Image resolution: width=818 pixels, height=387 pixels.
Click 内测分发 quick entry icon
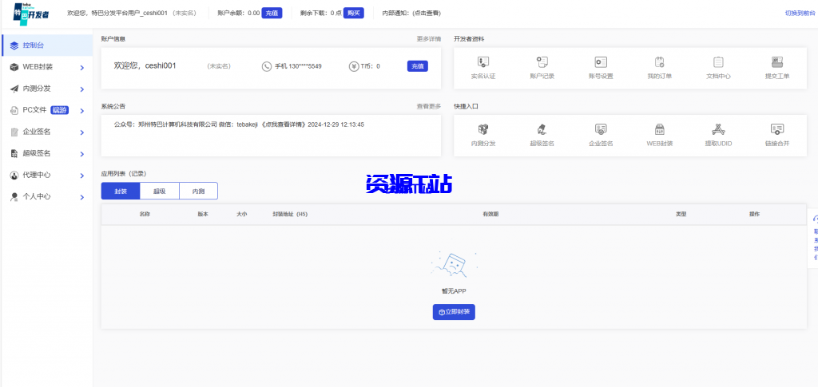483,129
